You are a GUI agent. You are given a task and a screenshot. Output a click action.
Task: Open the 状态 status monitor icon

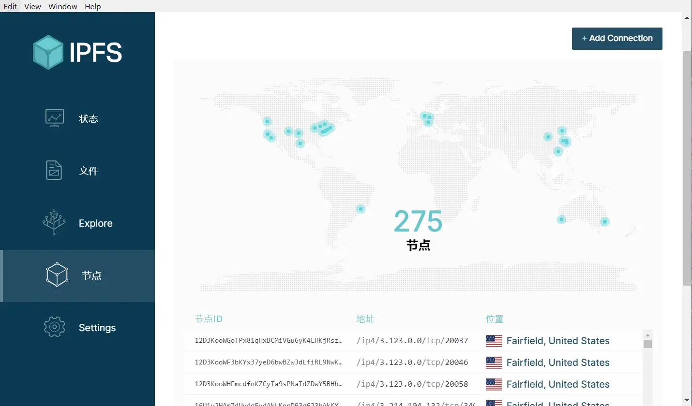[x=55, y=118]
